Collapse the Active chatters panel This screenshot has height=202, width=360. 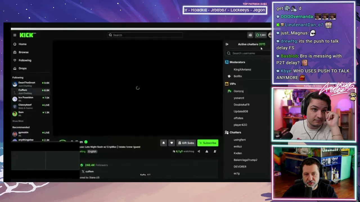coord(227,44)
